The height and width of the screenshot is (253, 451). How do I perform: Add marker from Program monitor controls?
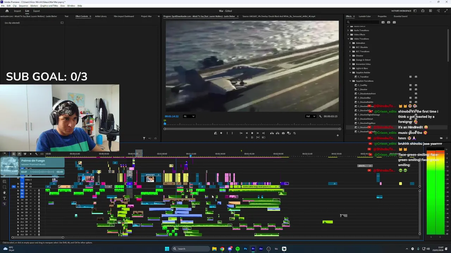pyautogui.click(x=221, y=133)
